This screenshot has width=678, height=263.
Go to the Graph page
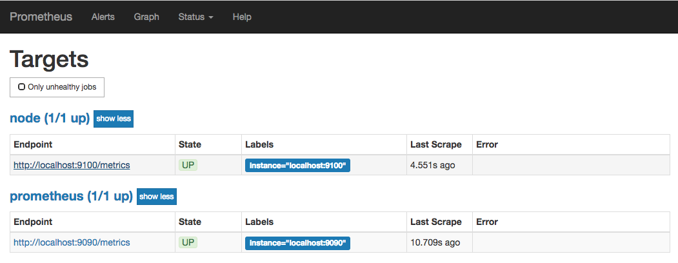pyautogui.click(x=146, y=17)
